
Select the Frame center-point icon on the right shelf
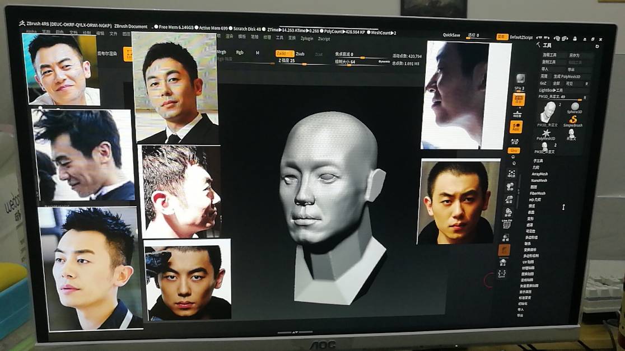tap(511, 174)
